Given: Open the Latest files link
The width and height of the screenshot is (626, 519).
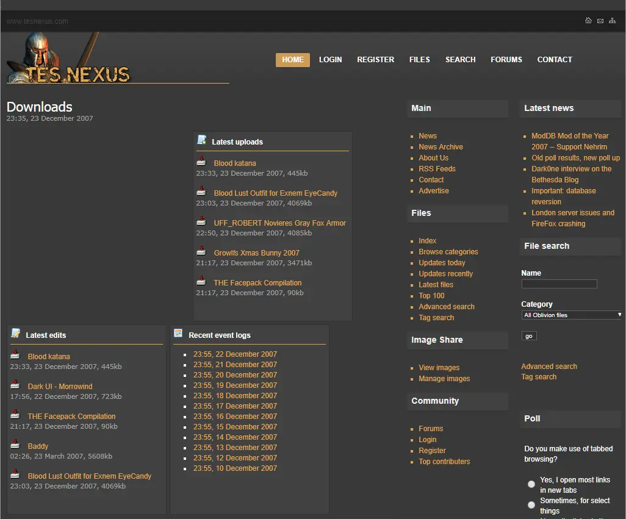Looking at the screenshot, I should pos(436,285).
